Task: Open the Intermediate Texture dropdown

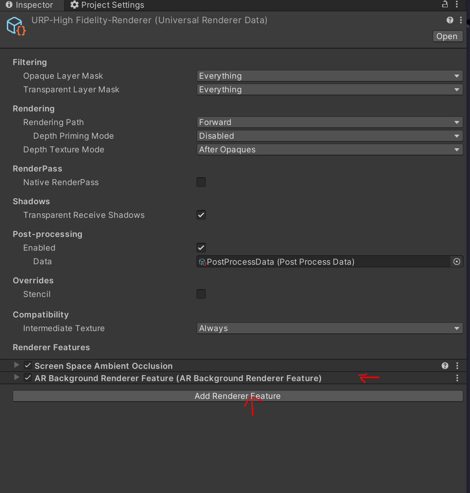Action: [330, 328]
